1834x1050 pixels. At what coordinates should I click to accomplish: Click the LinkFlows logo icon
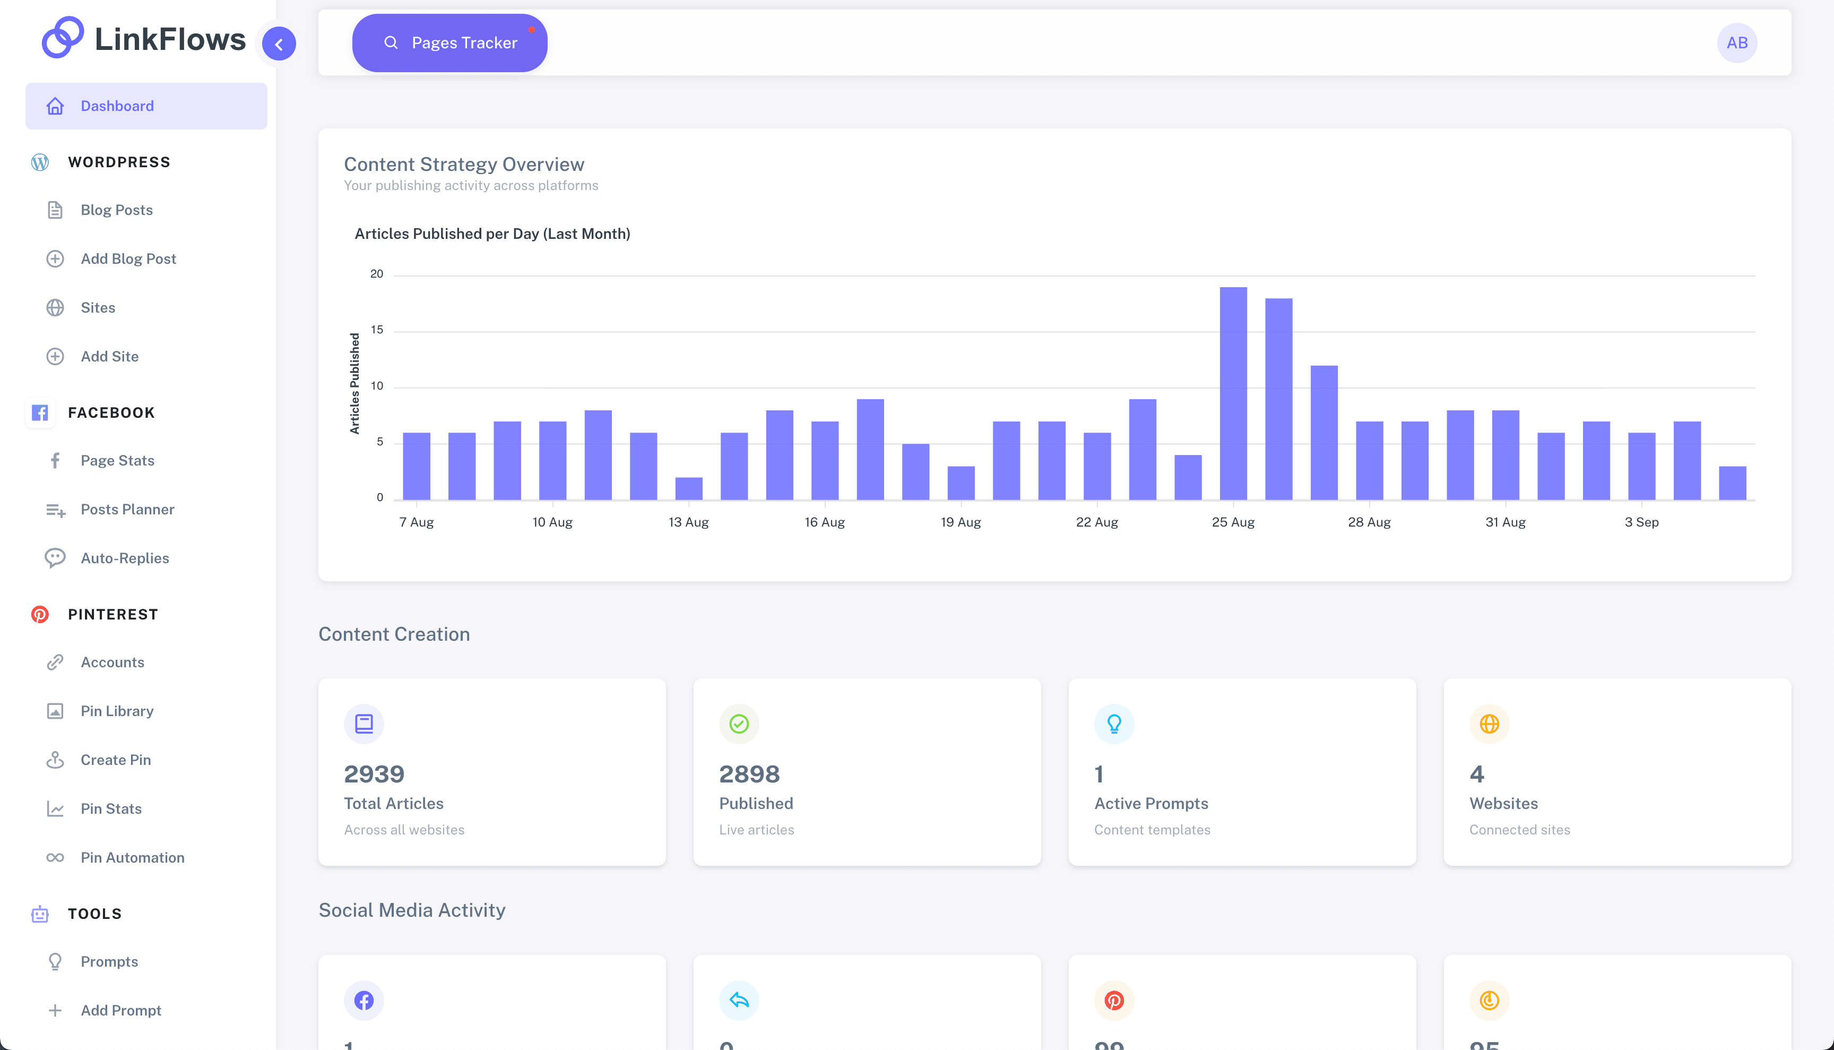(x=63, y=38)
